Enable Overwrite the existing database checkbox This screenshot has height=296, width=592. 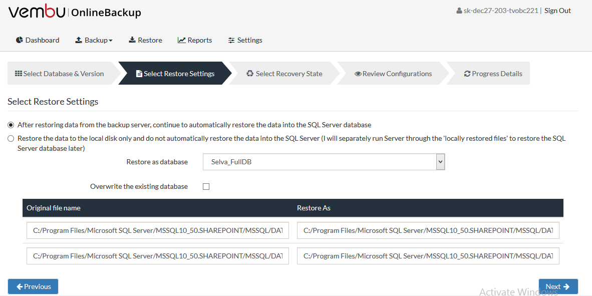pyautogui.click(x=206, y=186)
